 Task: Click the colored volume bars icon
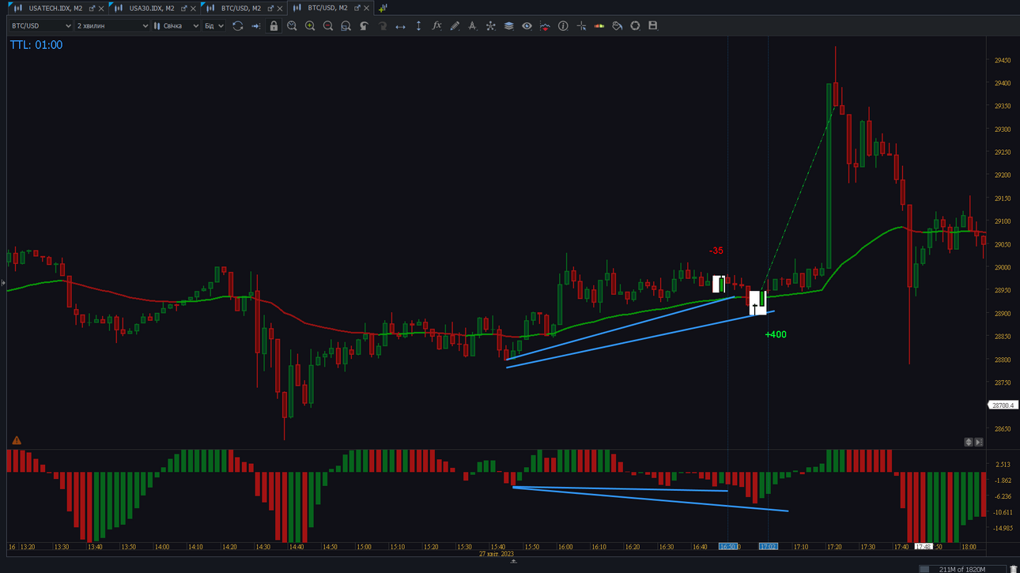point(599,26)
